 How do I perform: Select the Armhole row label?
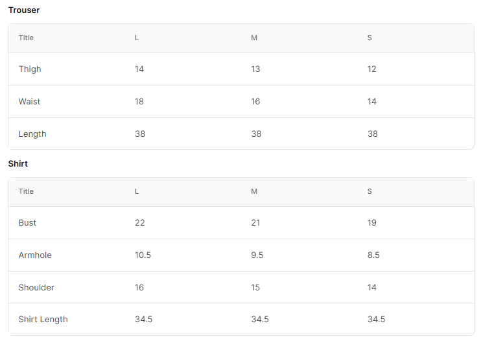coord(35,255)
